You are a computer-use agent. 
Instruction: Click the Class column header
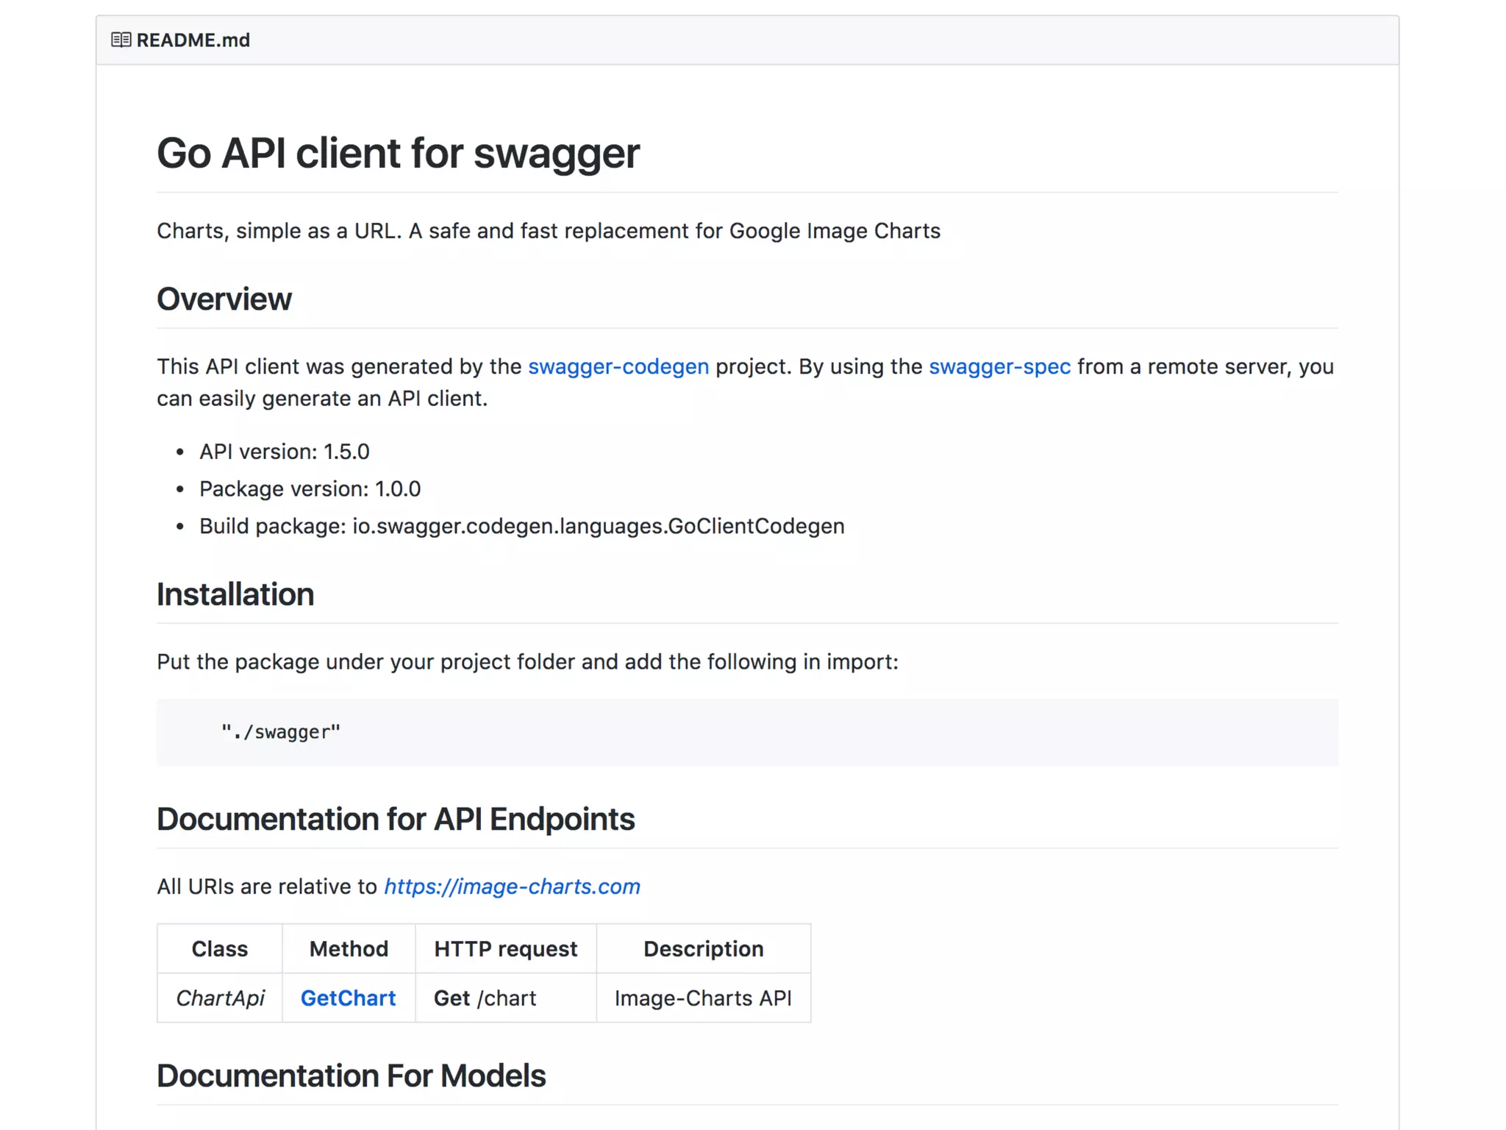tap(219, 949)
